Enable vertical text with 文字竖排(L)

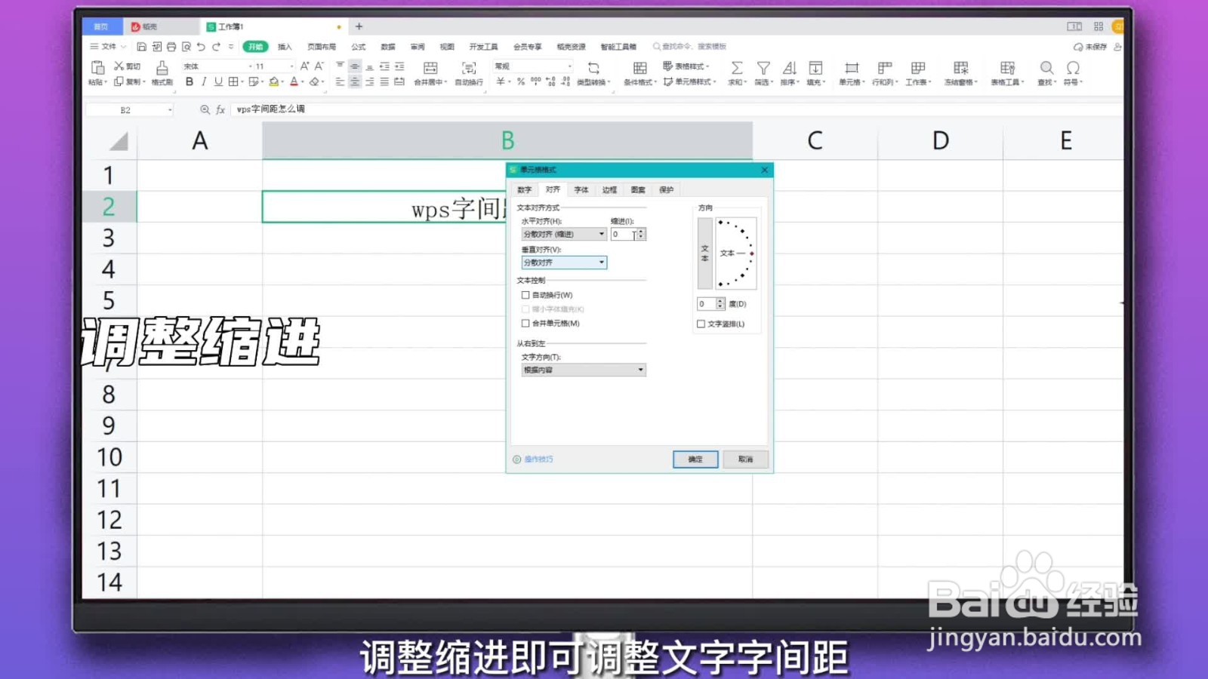(x=701, y=324)
